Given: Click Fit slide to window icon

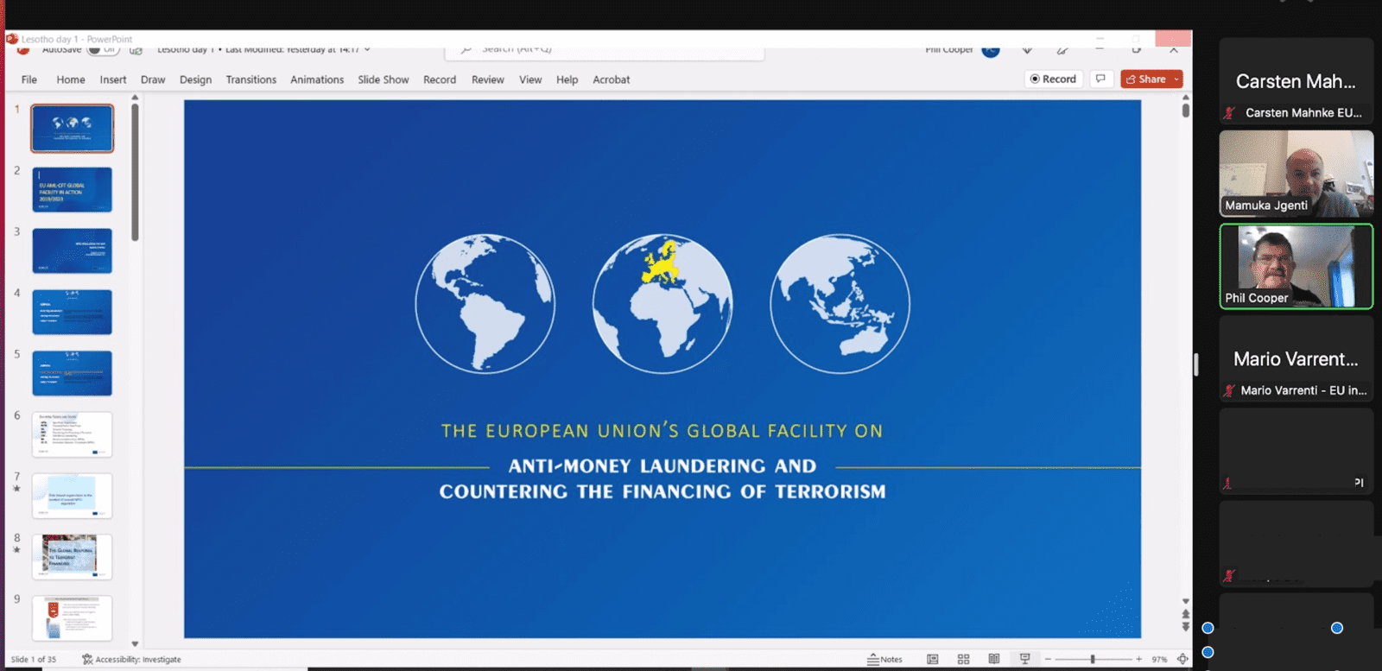Looking at the screenshot, I should coord(1182,659).
